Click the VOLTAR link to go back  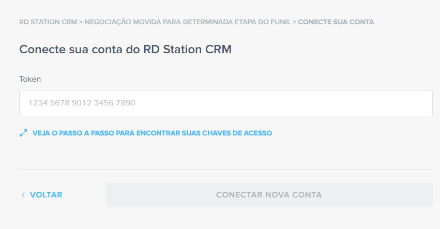(46, 195)
